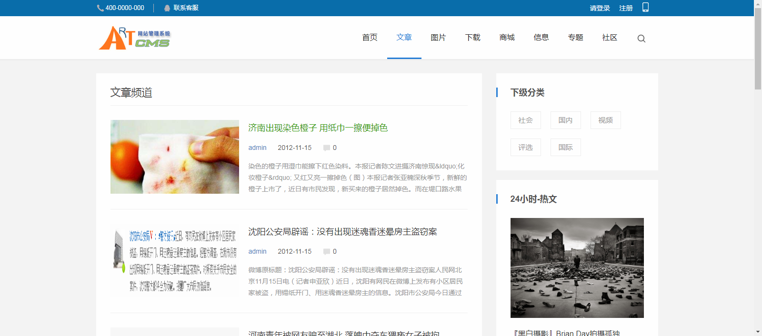Click the 下级分类 sidebar heading
762x336 pixels.
pyautogui.click(x=528, y=92)
